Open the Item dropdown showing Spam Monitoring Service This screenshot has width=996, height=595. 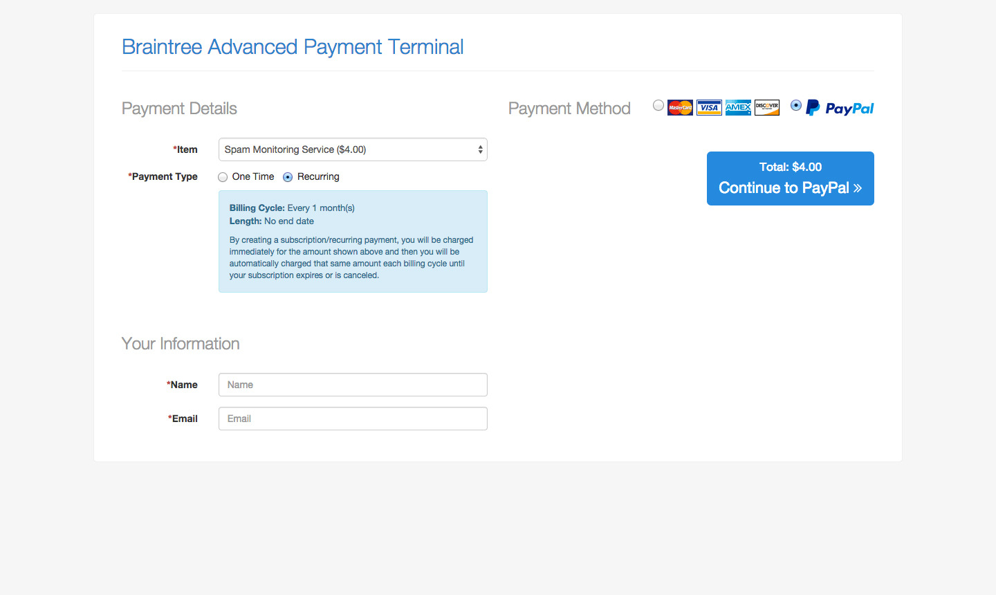click(353, 149)
